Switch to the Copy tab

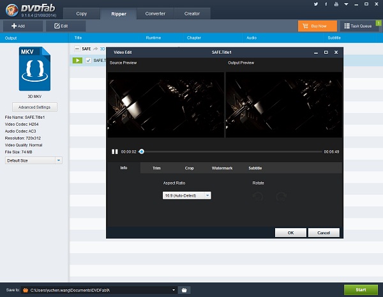81,13
